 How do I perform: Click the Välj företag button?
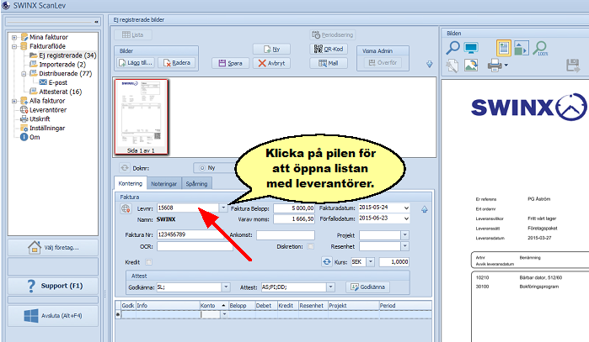point(53,247)
